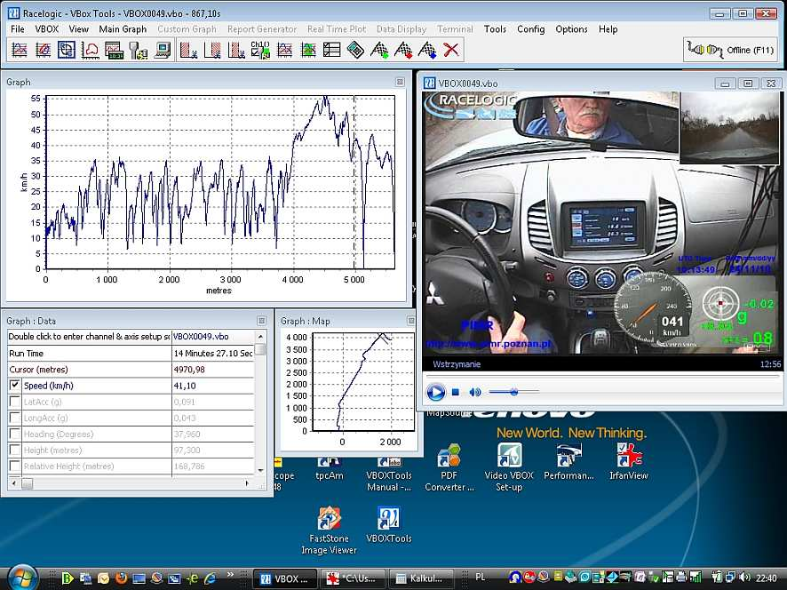
Task: Open the Help menu
Action: point(608,29)
